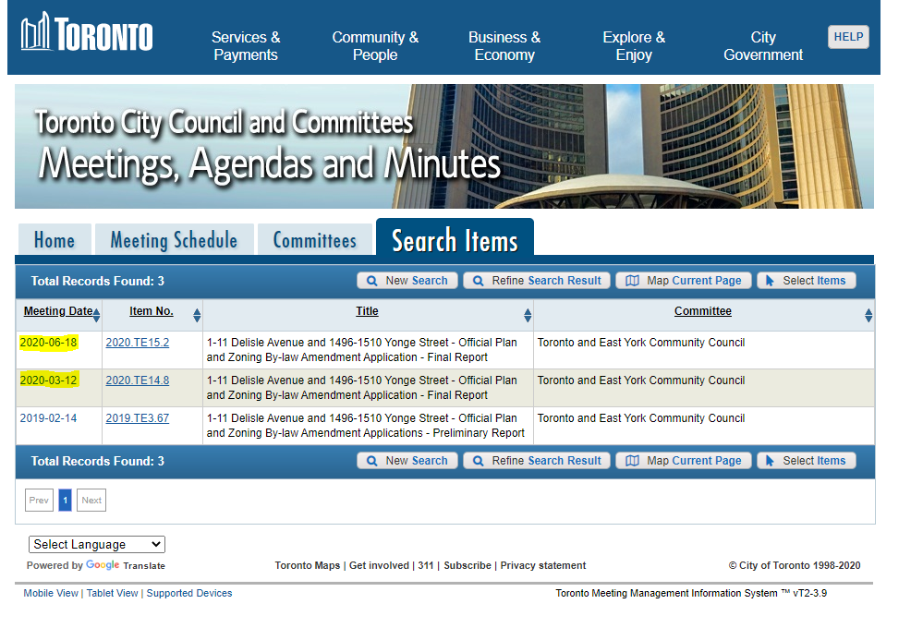Click sort arrows on Meeting Date column
Screen dimensions: 923x628
tap(97, 315)
